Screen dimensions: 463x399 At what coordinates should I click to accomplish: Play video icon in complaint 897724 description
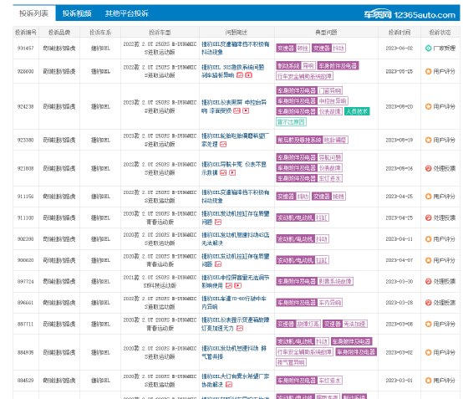click(x=238, y=285)
